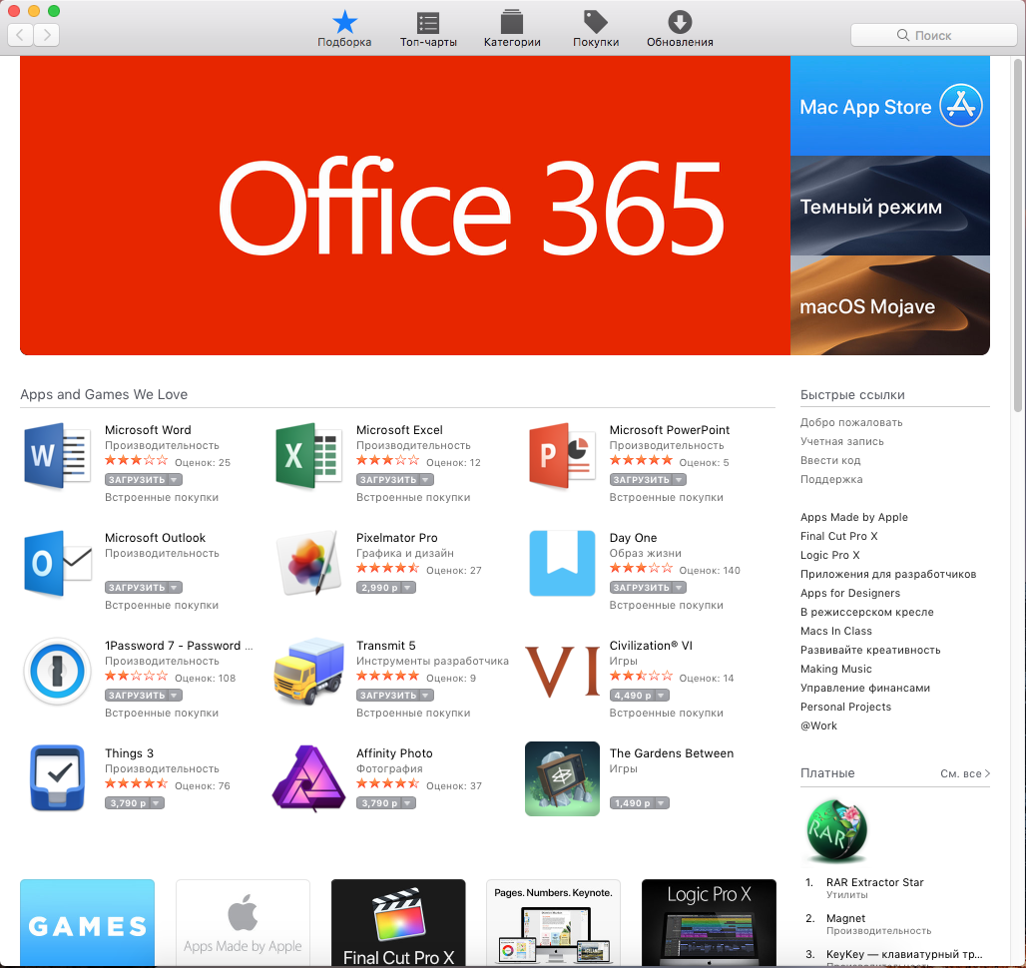Screen dimensions: 1026x968
Task: Open the Microsoft PowerPoint app icon
Action: coord(562,455)
